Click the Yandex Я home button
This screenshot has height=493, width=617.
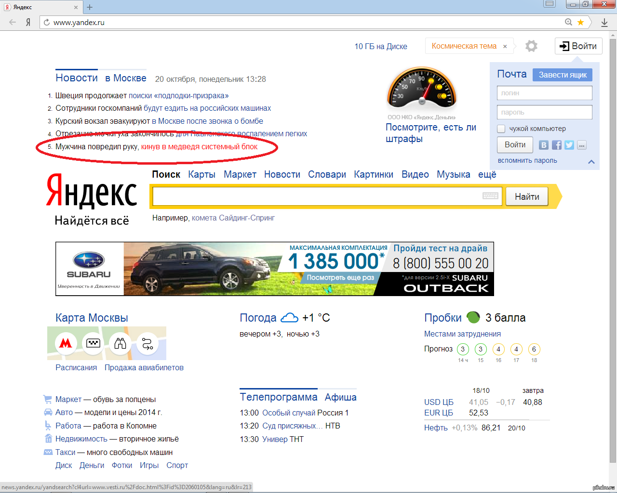[x=28, y=22]
